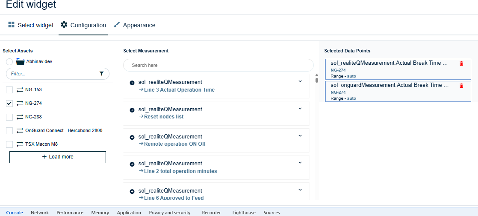Switch to the Appearance tab
This screenshot has height=216, width=478.
tap(134, 25)
